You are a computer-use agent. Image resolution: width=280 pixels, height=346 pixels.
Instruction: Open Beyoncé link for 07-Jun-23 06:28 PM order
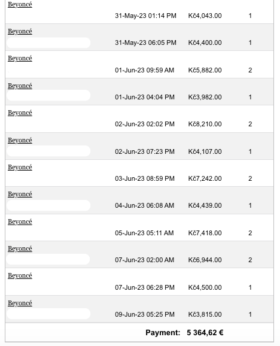(x=20, y=275)
